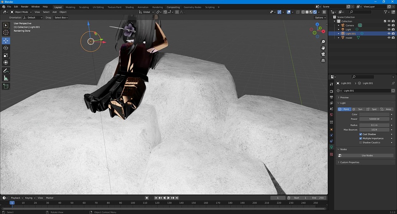Open the Select Box drag dropdown
This screenshot has width=397, height=214.
pos(61,18)
